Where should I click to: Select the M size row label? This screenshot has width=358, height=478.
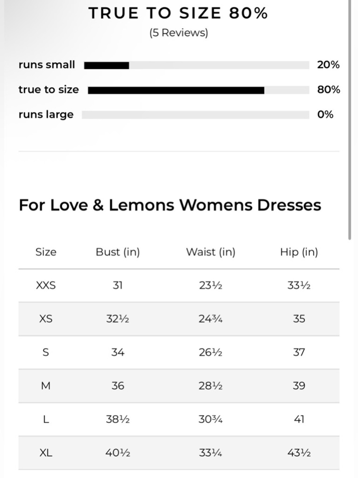46,386
